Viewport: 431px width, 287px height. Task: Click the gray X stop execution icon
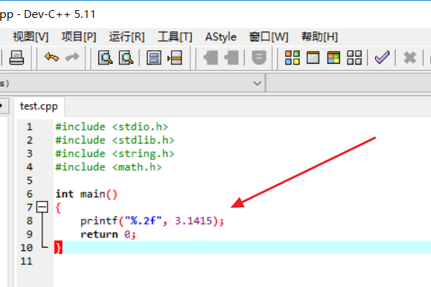410,58
